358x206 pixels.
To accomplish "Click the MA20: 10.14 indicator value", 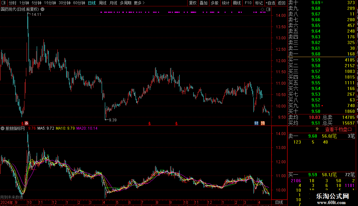I will coord(87,128).
